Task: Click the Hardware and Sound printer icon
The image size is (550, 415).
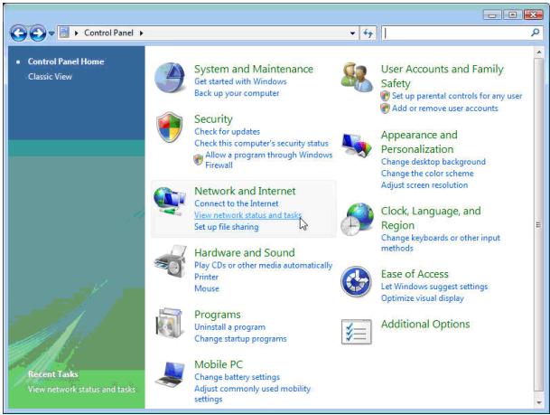Action: pos(171,261)
